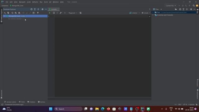199x112 pixels.
Task: Click the inspection checkmark in editor corner
Action: click(x=150, y=16)
